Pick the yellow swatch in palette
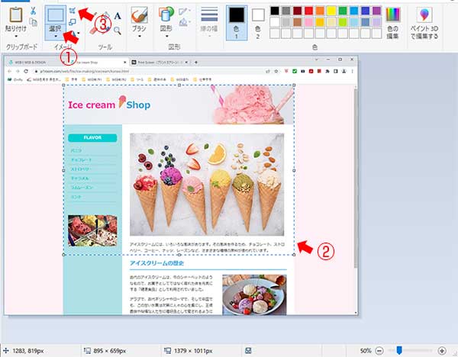 tap(331, 11)
